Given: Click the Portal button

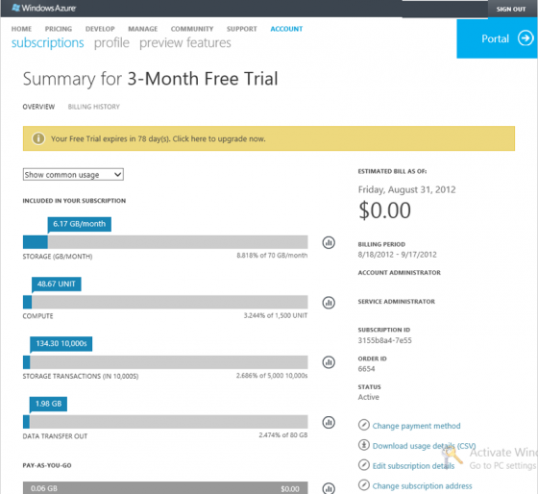Looking at the screenshot, I should [497, 38].
